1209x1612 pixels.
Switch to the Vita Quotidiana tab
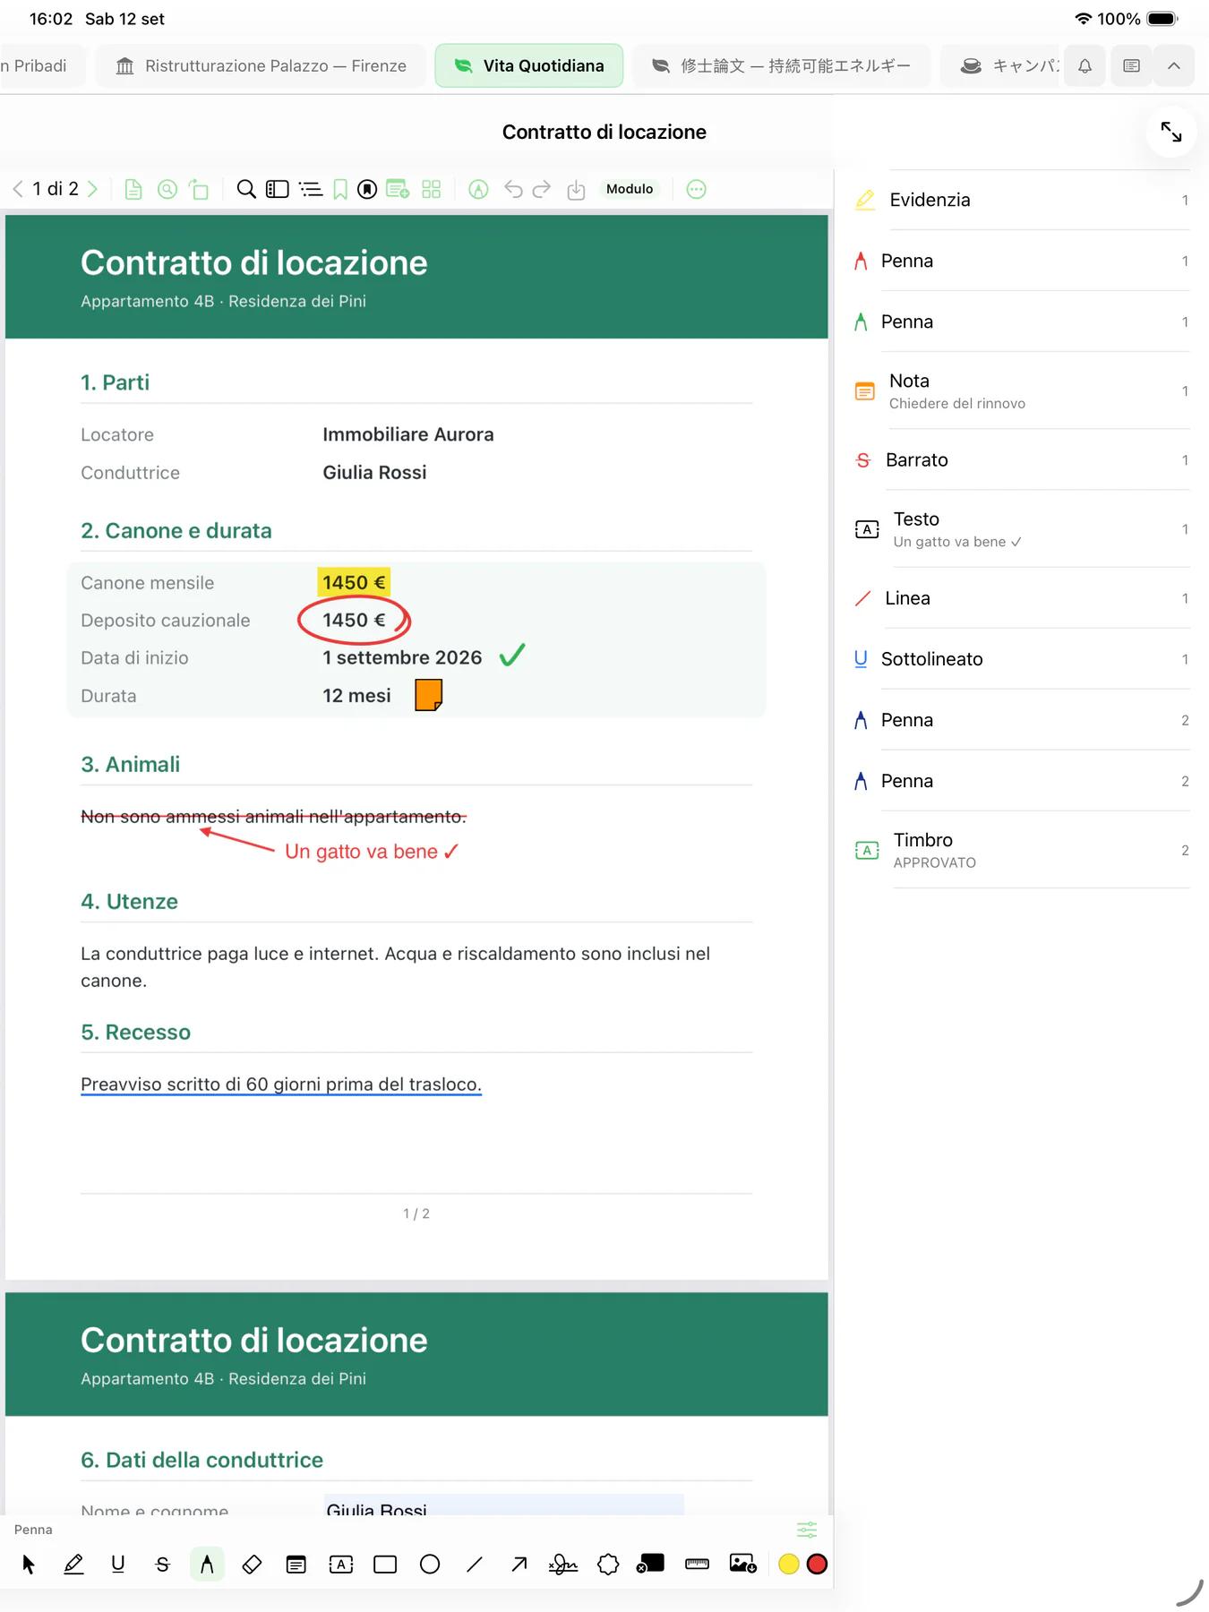[529, 65]
